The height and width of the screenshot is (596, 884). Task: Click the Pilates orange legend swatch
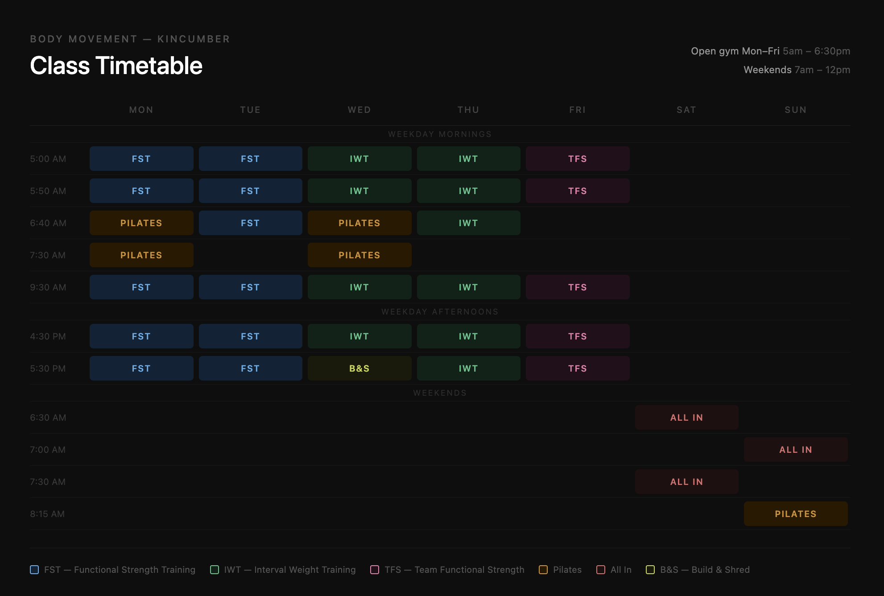click(543, 570)
